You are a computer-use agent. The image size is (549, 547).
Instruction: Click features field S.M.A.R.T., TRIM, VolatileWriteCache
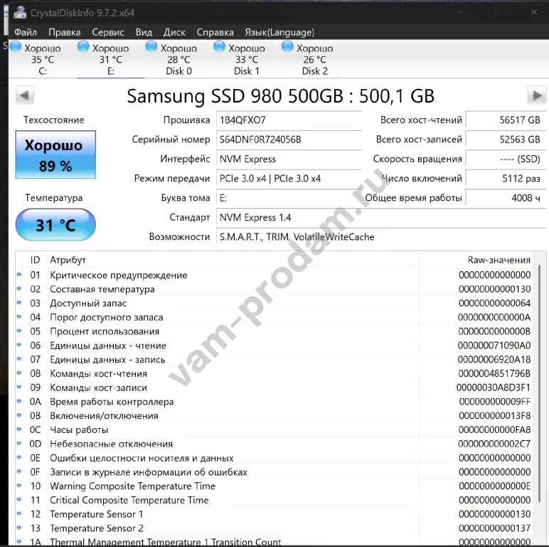coord(381,237)
